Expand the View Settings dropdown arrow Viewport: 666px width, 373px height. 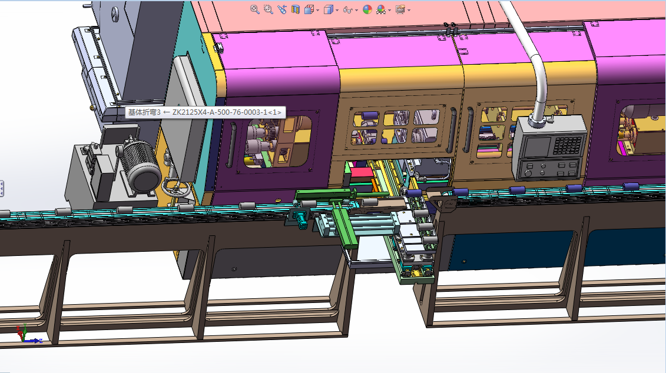coord(409,10)
